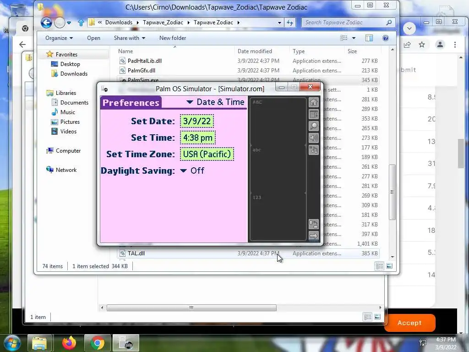Open the address bar history dropdown
This screenshot has width=469, height=352.
(x=279, y=22)
